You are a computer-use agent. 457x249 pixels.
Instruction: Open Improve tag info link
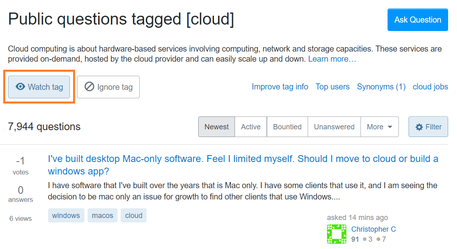point(280,87)
